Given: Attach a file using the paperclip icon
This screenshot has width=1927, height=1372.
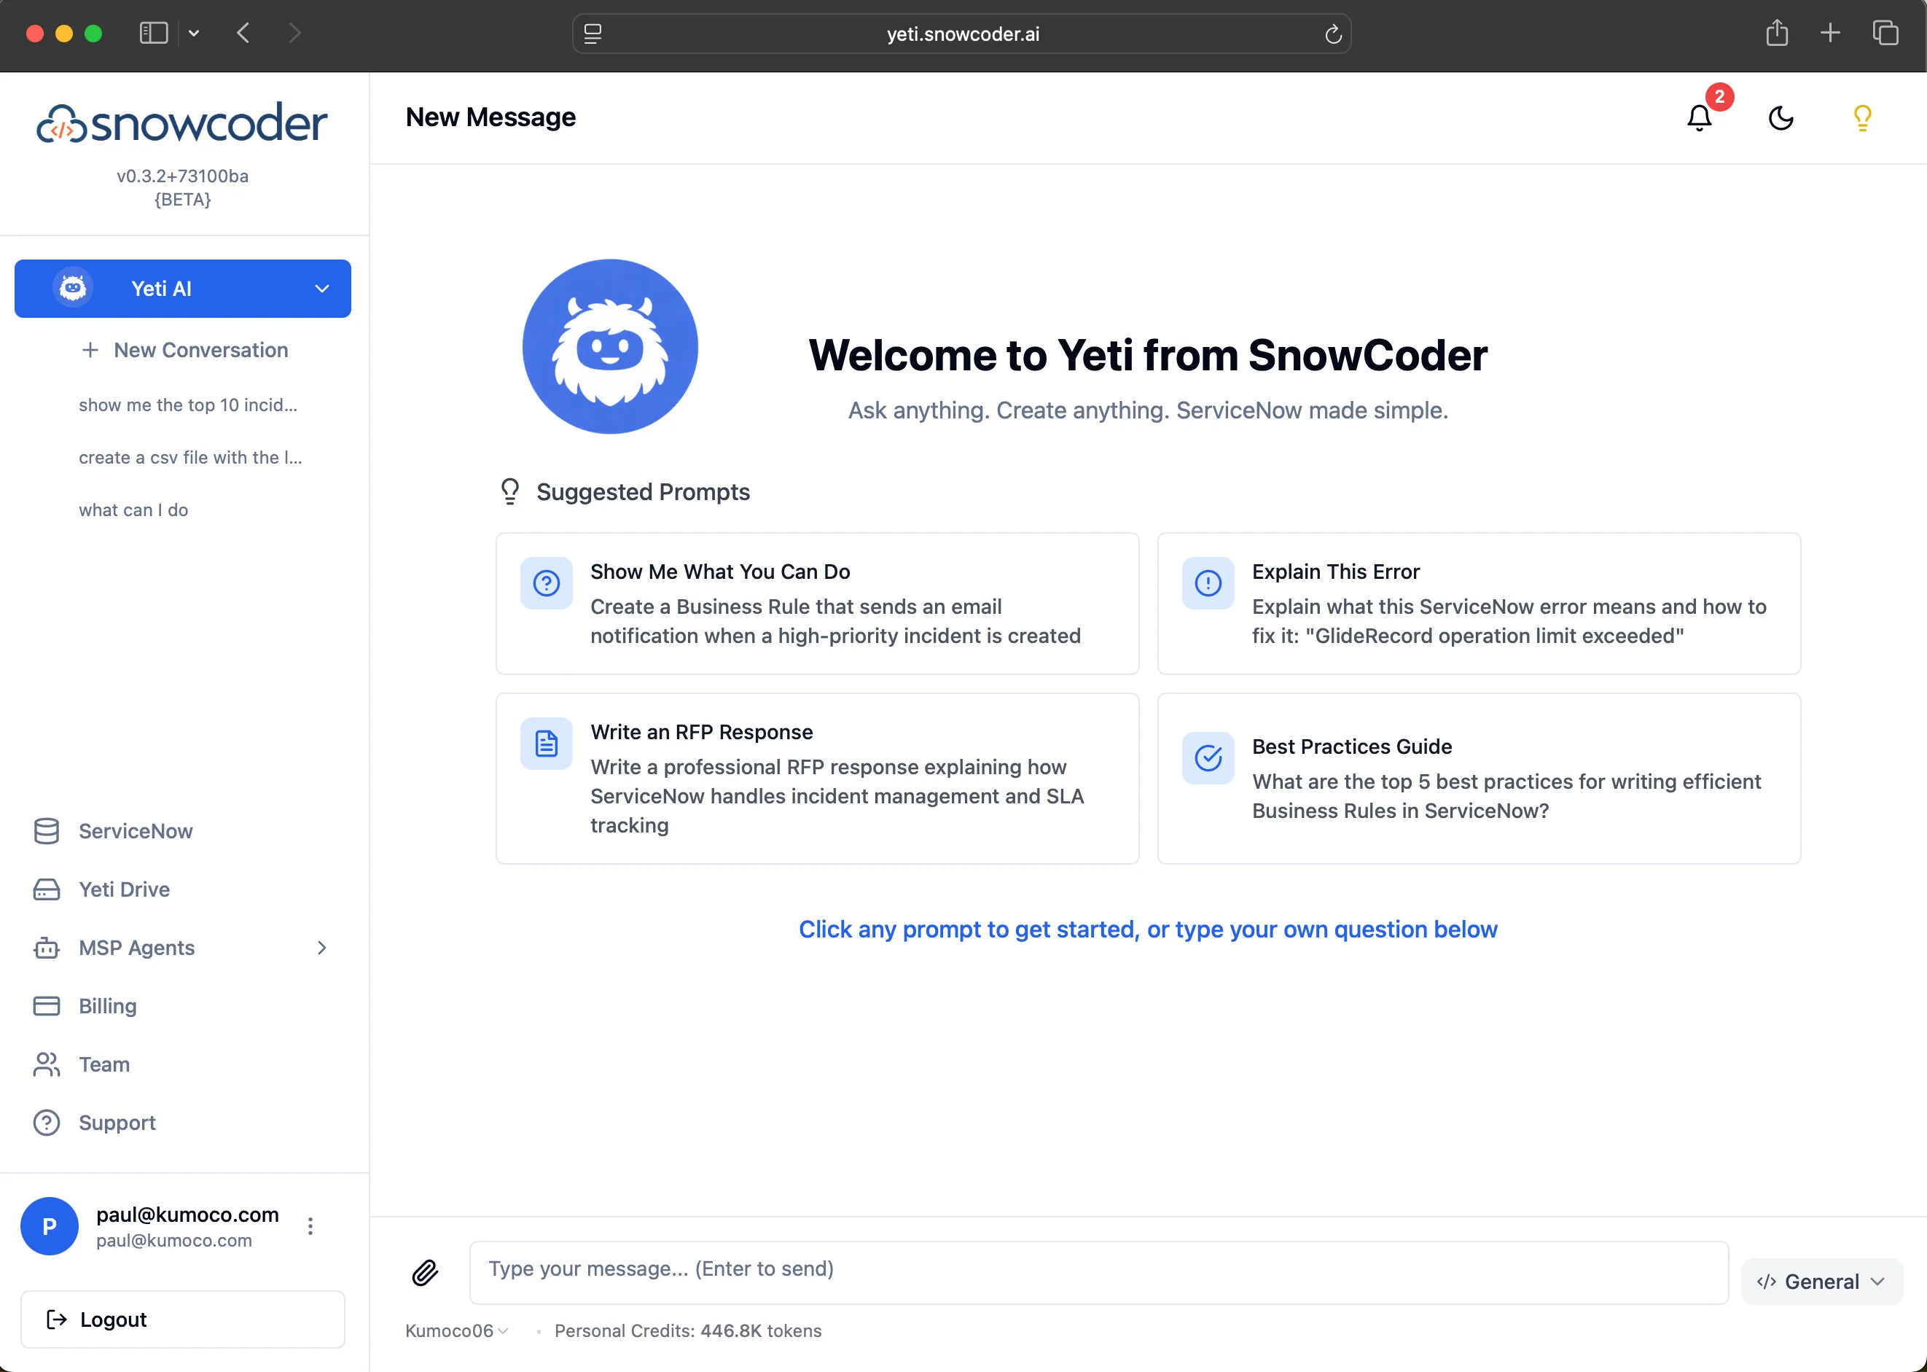Looking at the screenshot, I should pyautogui.click(x=425, y=1272).
